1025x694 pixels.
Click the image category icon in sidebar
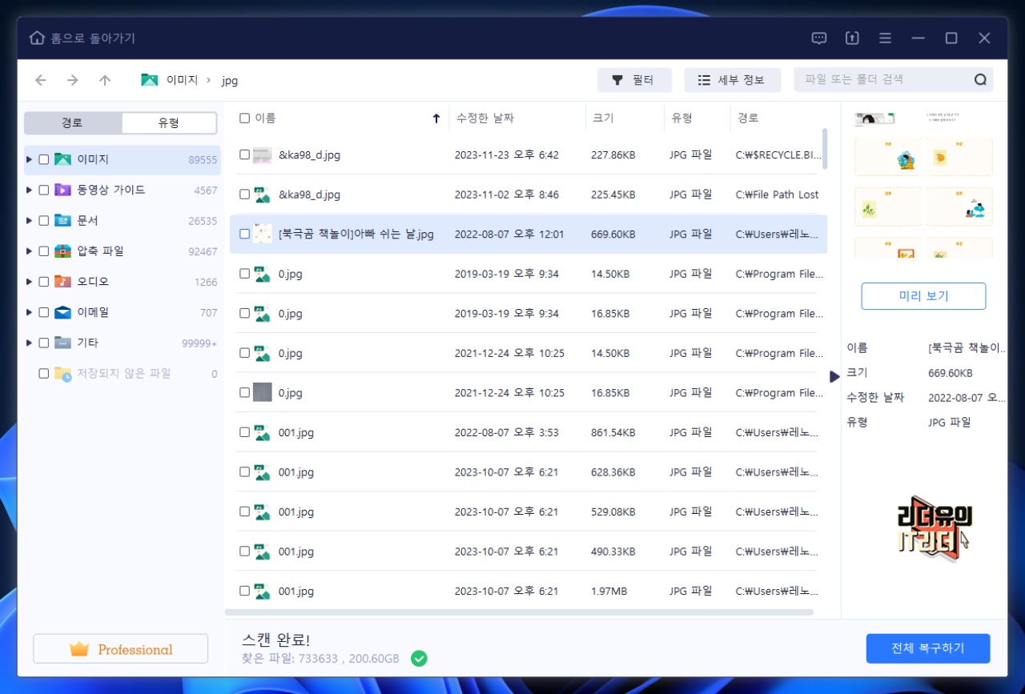62,159
